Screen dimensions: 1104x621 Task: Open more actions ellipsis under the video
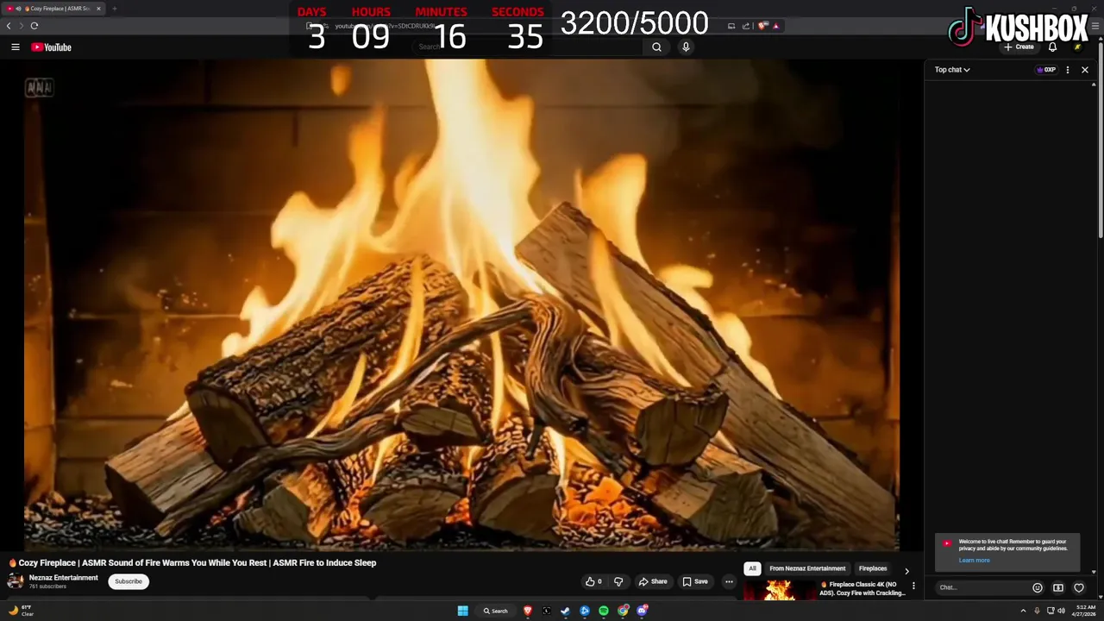click(x=729, y=581)
